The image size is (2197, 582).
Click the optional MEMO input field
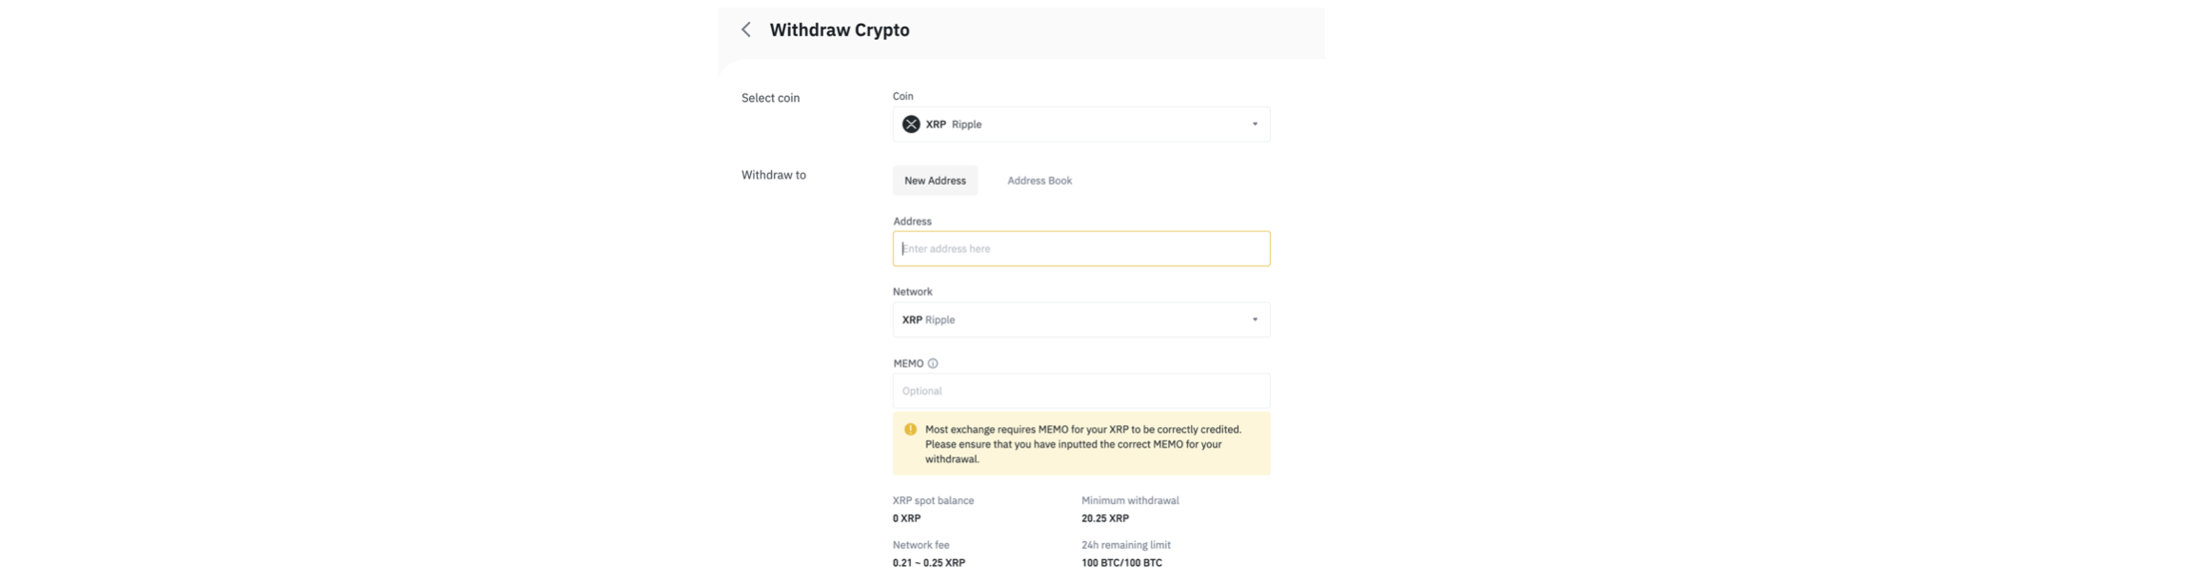pos(1080,391)
